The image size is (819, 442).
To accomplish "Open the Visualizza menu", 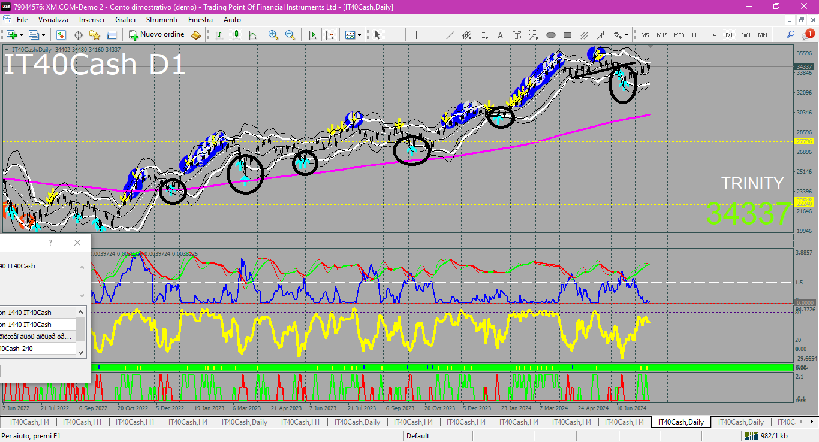I will 53,20.
